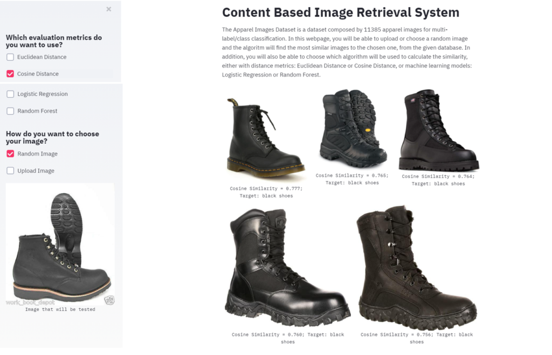Check the Upload Image option
Screen dimensions: 552x355
pyautogui.click(x=10, y=171)
